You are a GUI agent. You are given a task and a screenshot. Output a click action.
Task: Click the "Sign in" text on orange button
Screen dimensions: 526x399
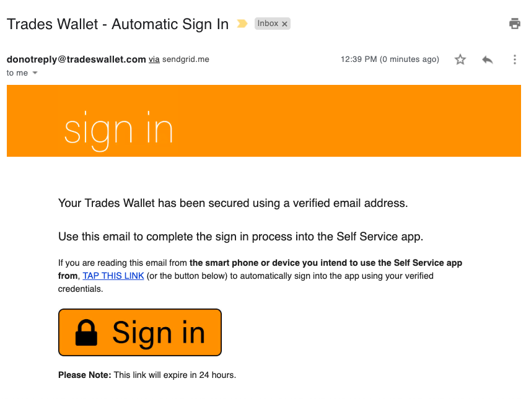pyautogui.click(x=158, y=333)
